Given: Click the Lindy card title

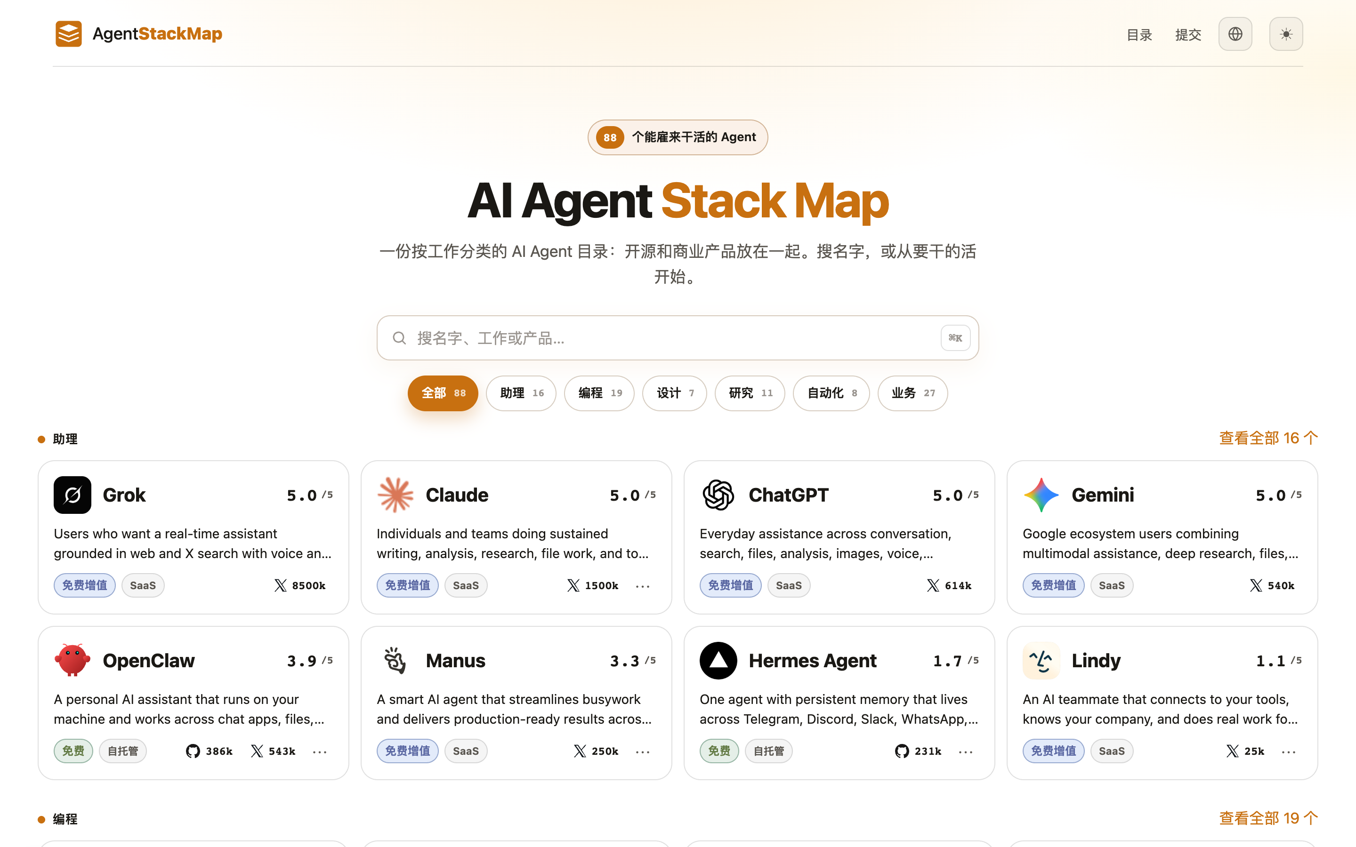Looking at the screenshot, I should point(1096,661).
